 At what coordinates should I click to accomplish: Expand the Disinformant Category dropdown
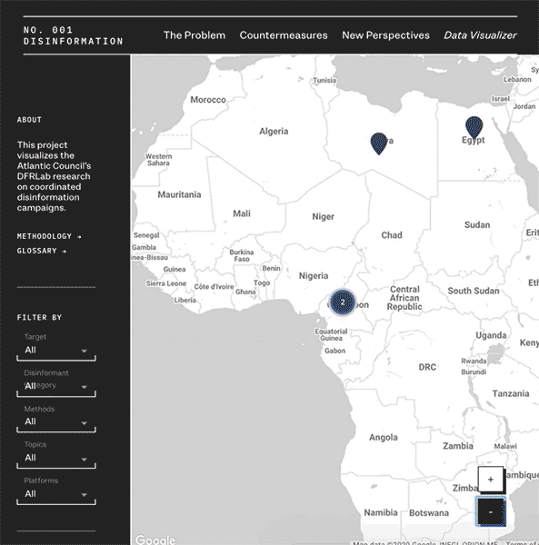[x=56, y=387]
